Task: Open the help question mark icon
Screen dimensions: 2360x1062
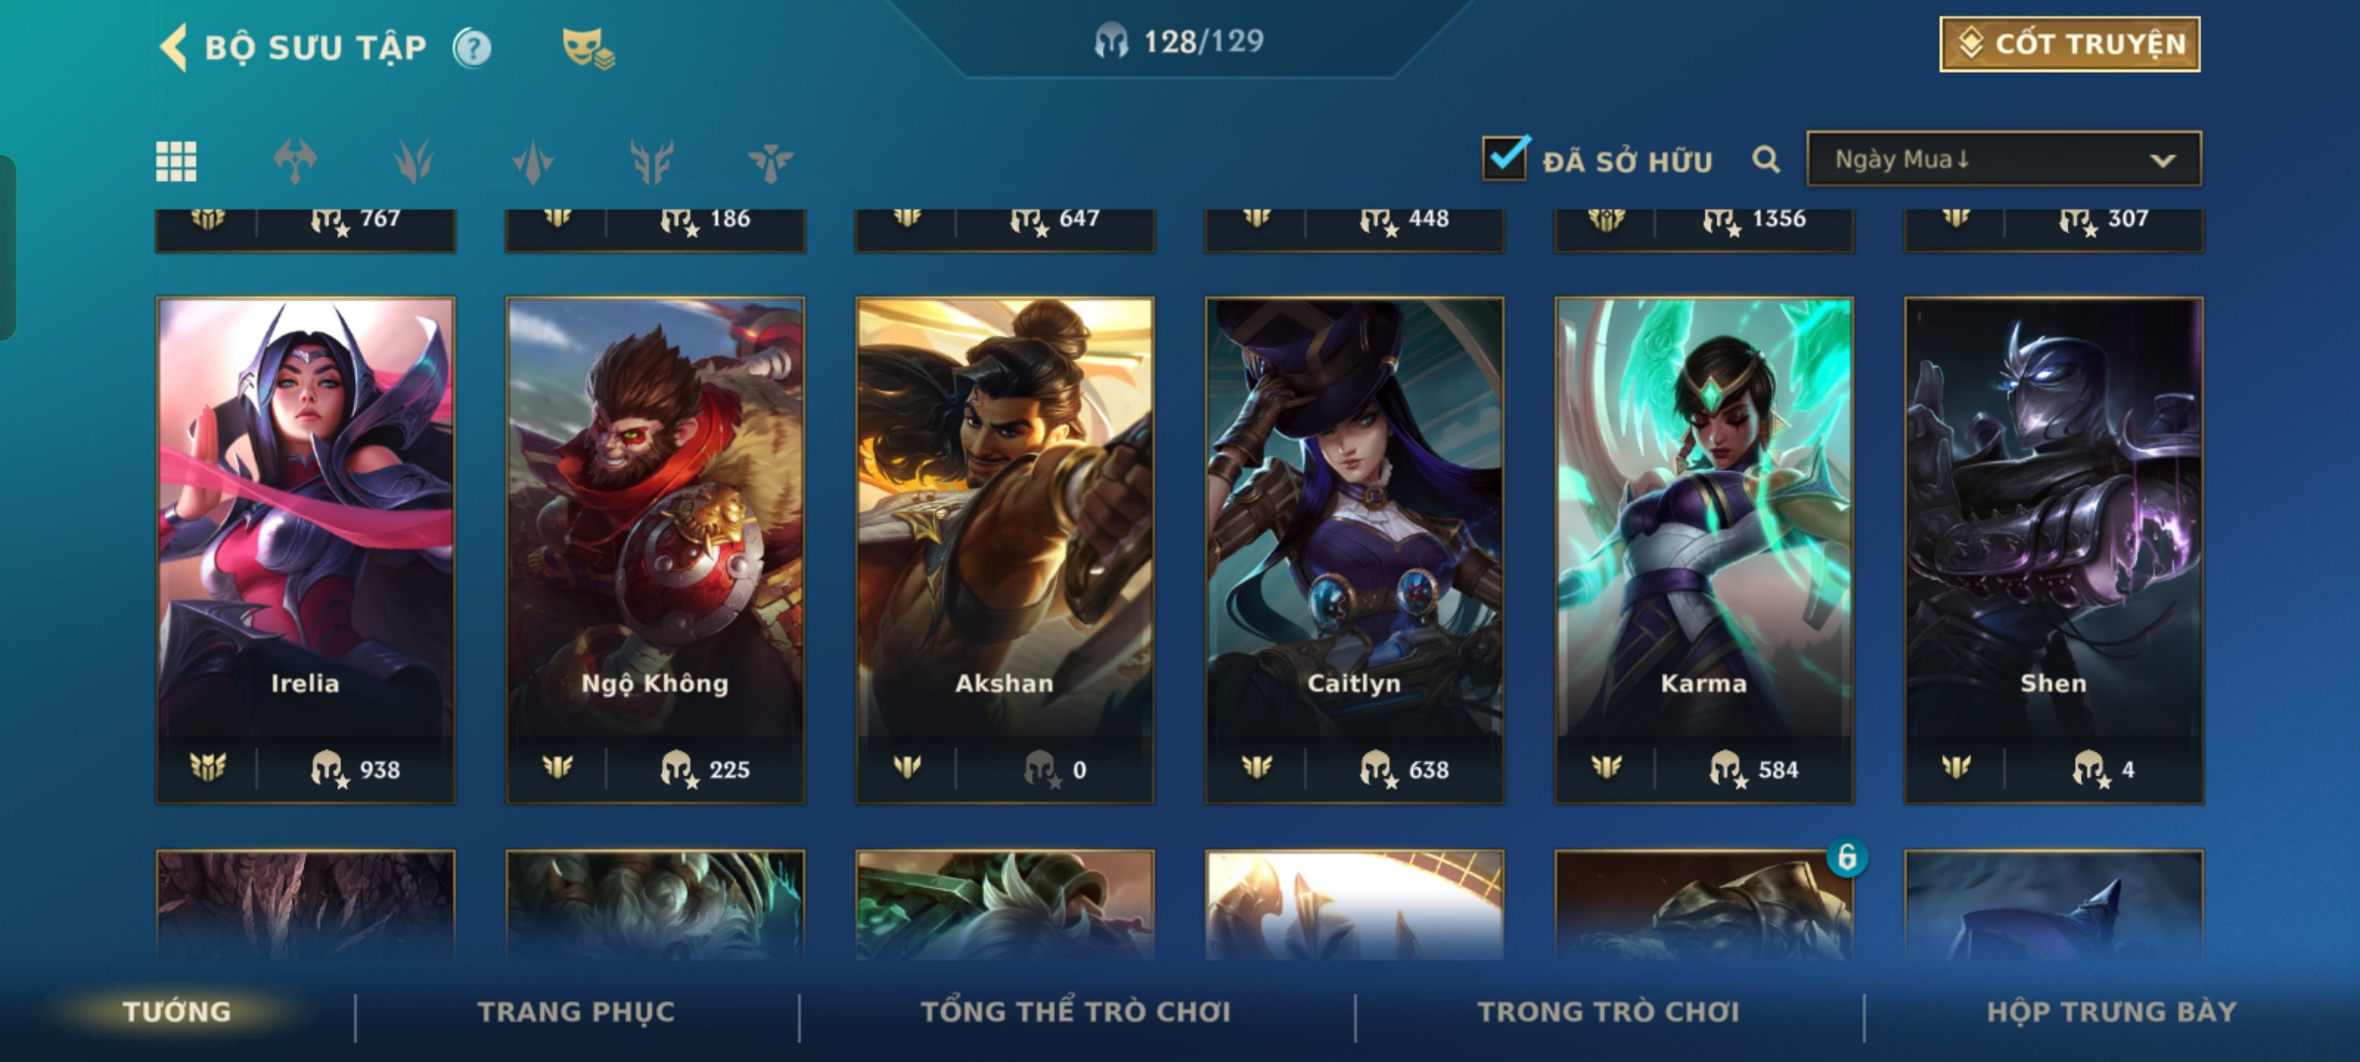Action: (x=472, y=47)
